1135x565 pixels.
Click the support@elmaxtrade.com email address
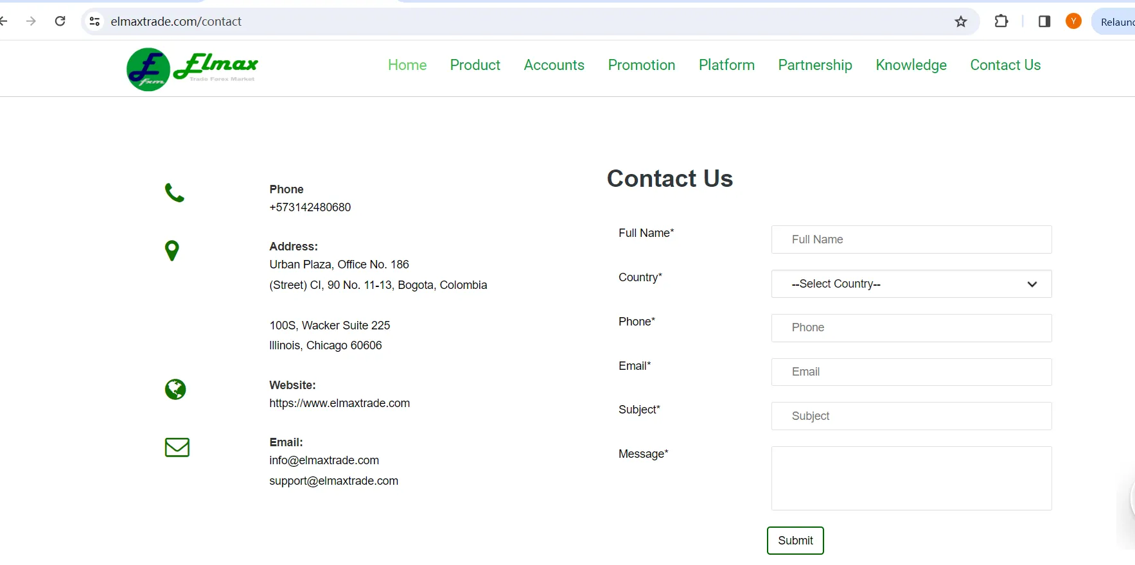[x=334, y=481]
